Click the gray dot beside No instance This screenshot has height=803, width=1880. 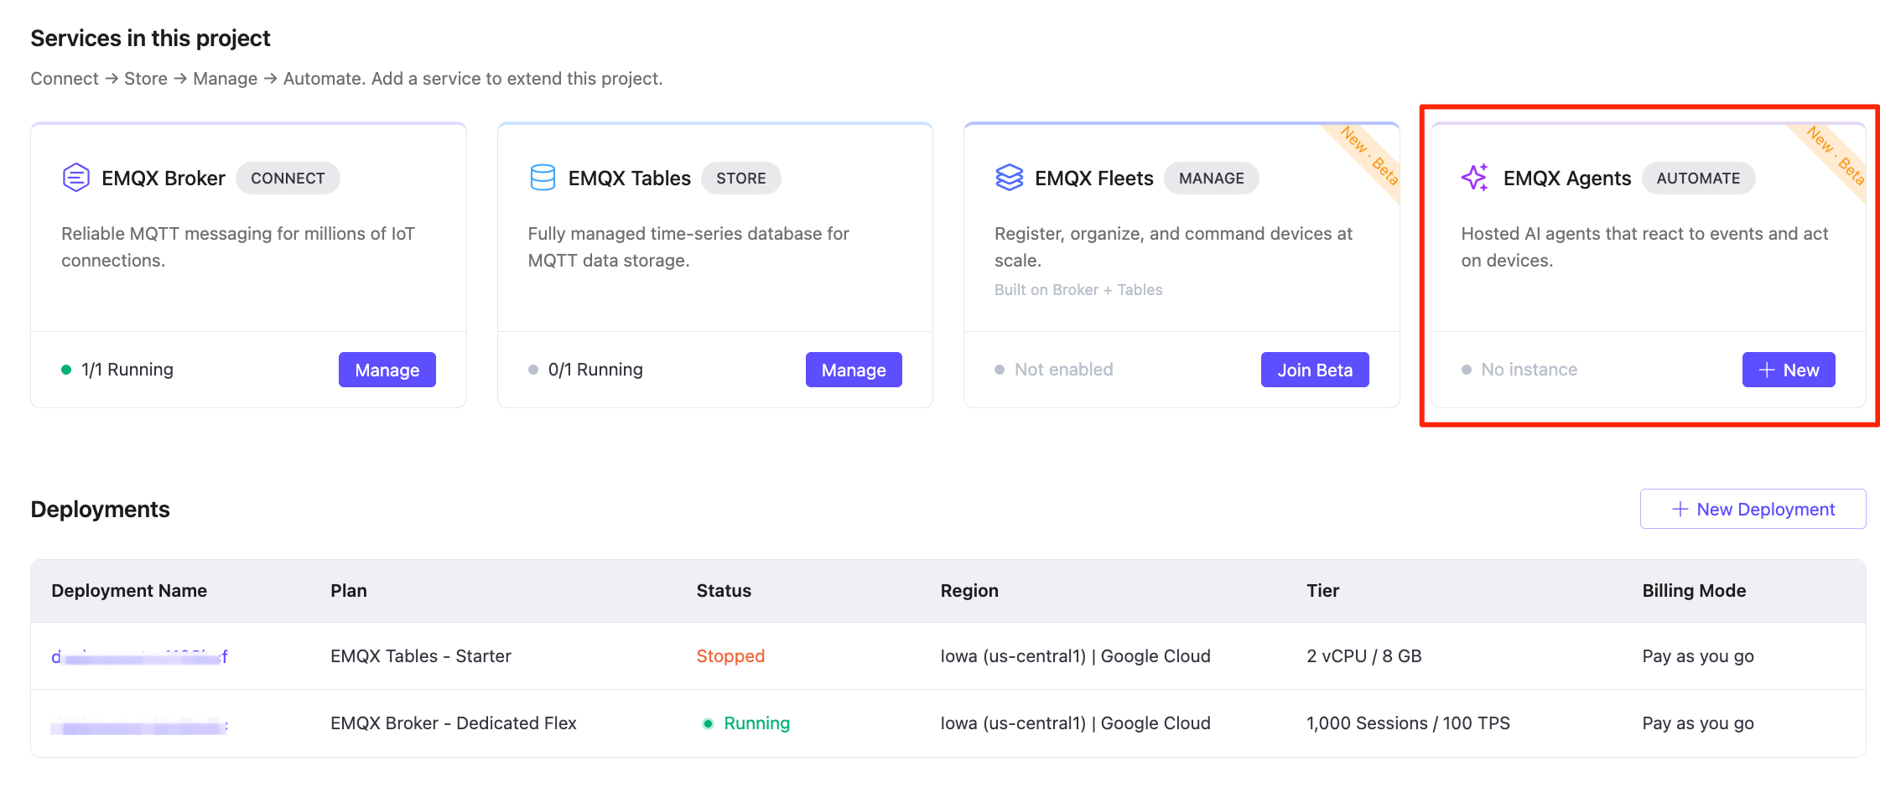(1467, 370)
